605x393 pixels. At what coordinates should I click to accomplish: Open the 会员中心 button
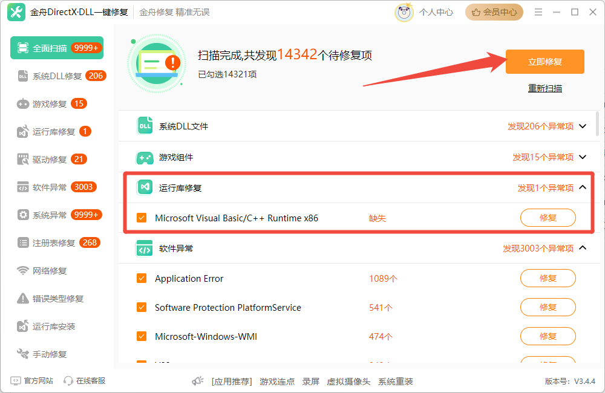pyautogui.click(x=494, y=12)
